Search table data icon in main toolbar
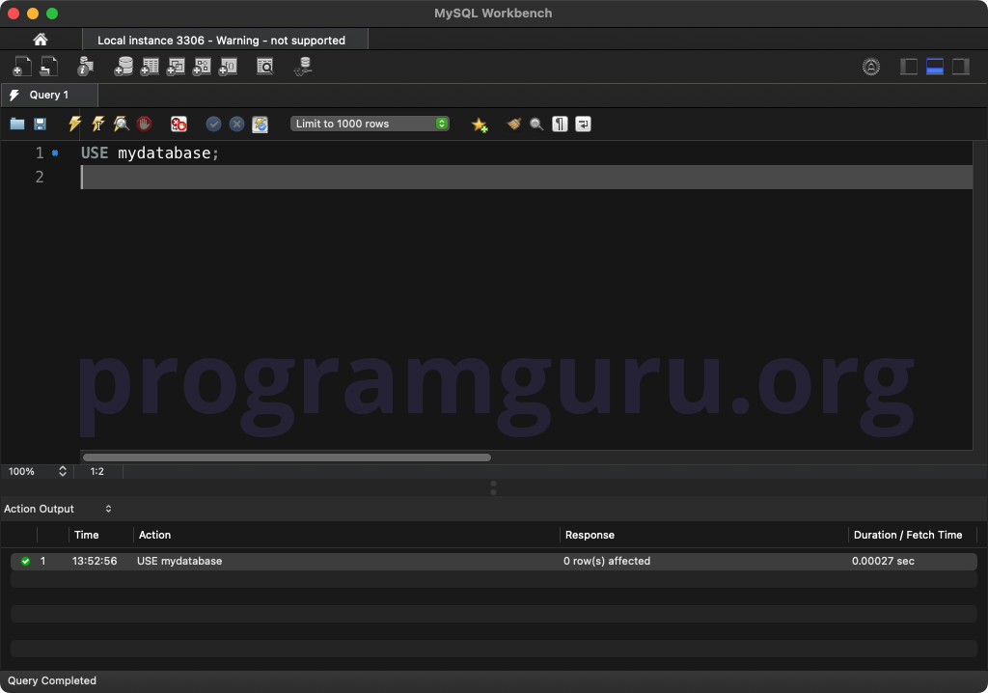The image size is (988, 693). pyautogui.click(x=265, y=67)
